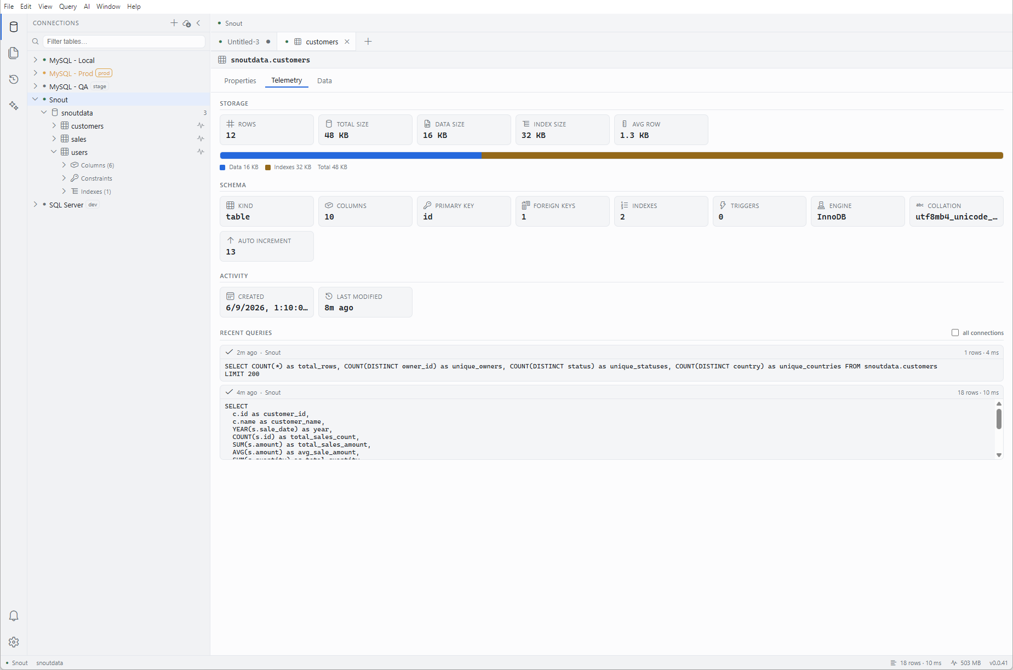Image resolution: width=1013 pixels, height=670 pixels.
Task: Click the brown Indexes 32 KB legend swatch
Action: click(x=268, y=168)
